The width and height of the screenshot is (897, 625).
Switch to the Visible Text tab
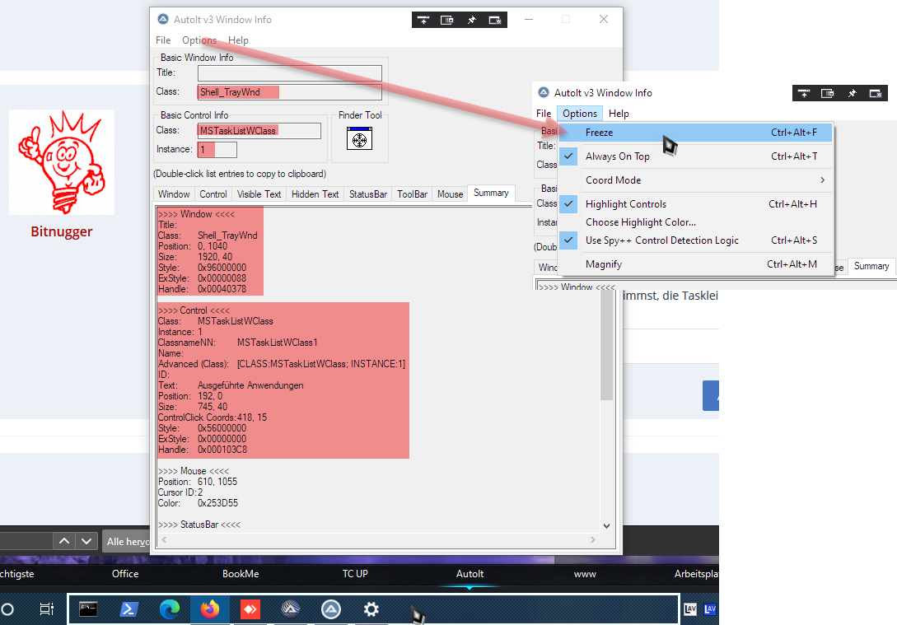[259, 194]
